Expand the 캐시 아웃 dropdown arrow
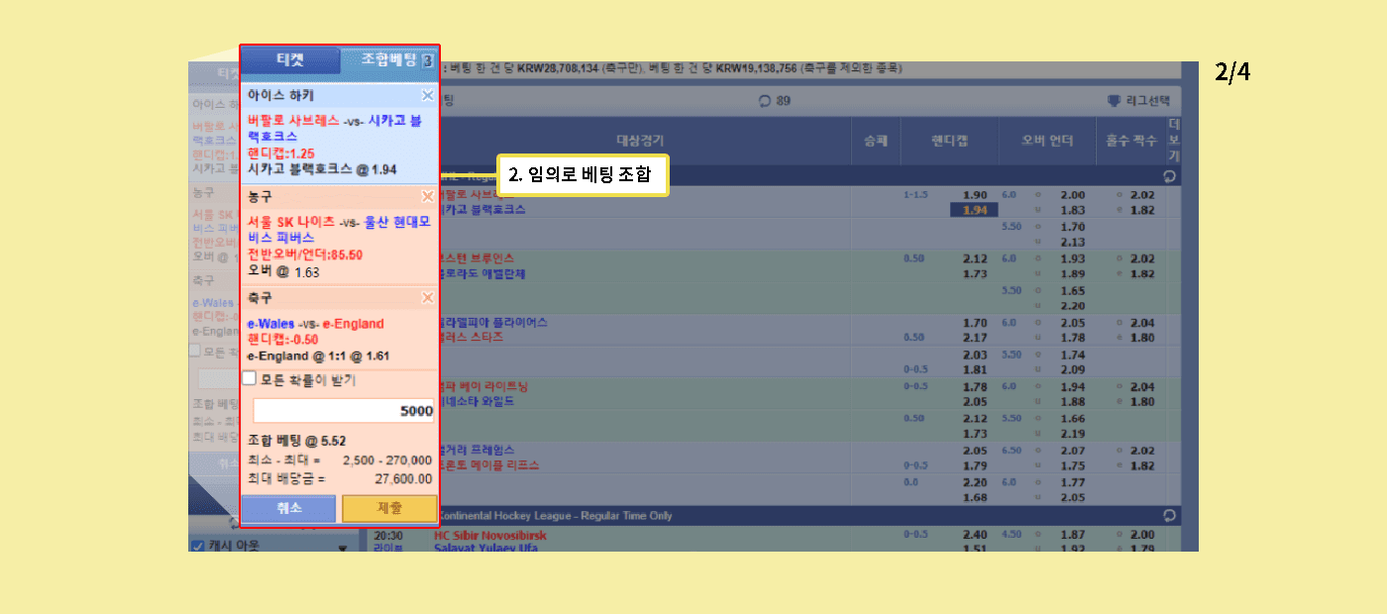Screen dimensions: 1387x614 pos(343,547)
